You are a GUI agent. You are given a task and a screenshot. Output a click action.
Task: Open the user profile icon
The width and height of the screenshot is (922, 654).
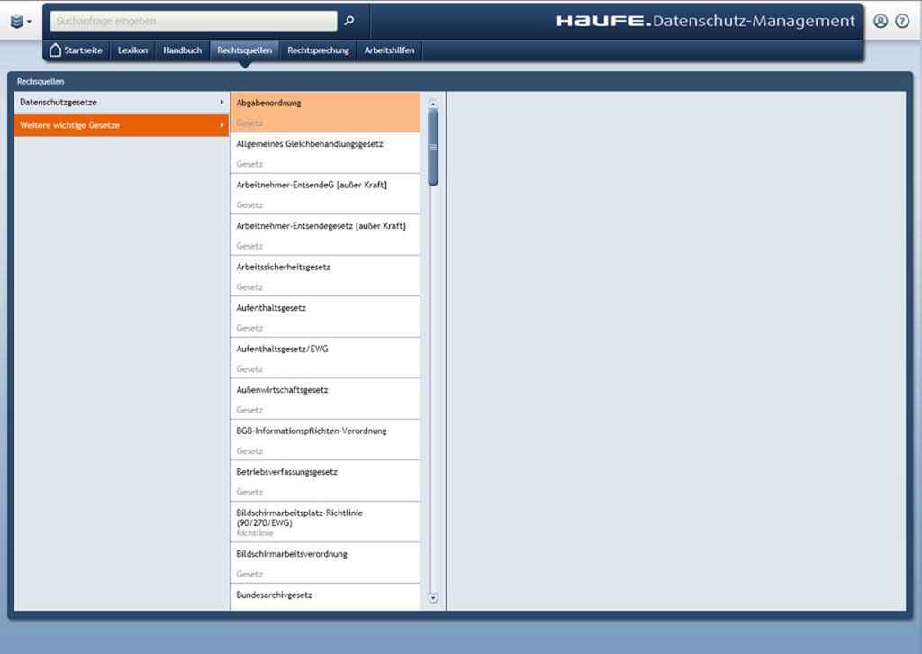(881, 22)
